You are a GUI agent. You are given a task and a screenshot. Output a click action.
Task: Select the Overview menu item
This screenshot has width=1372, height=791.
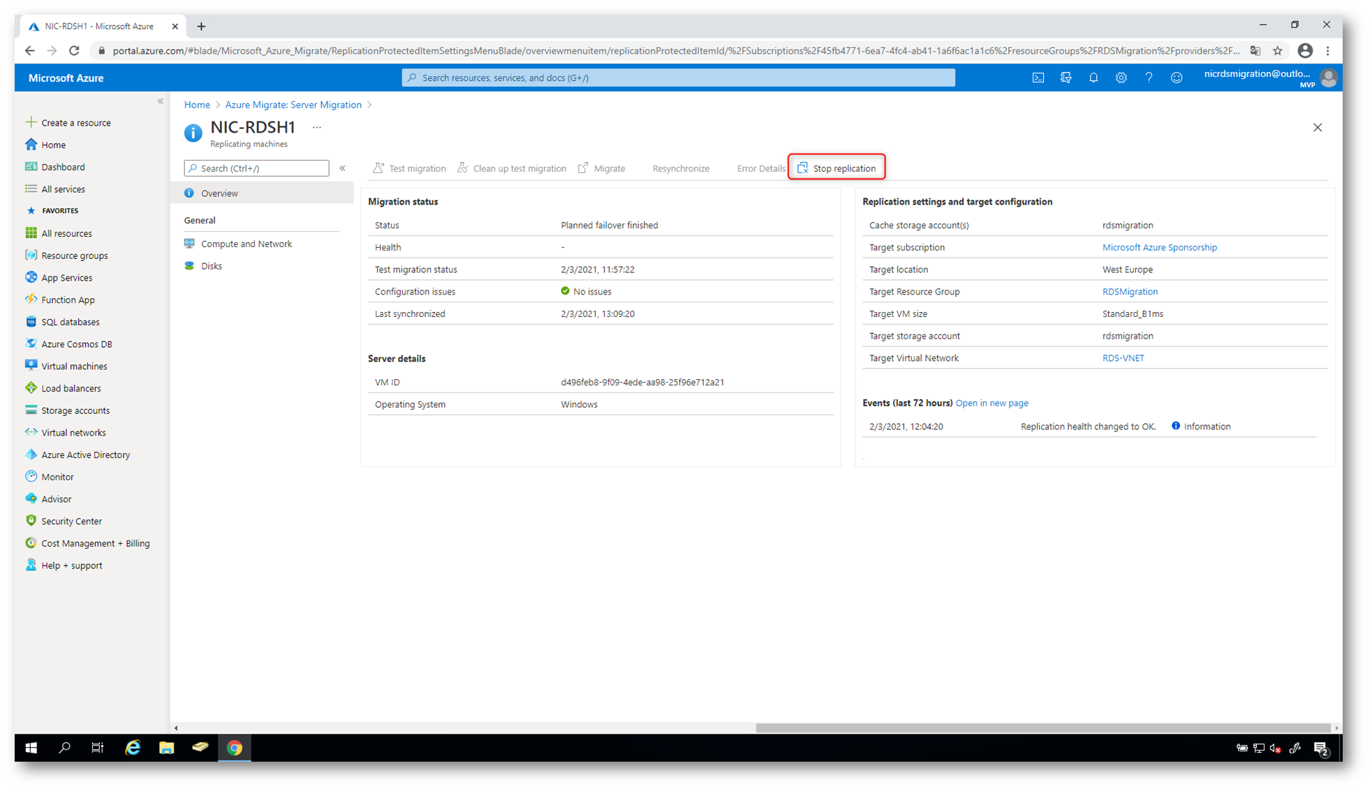click(x=263, y=193)
